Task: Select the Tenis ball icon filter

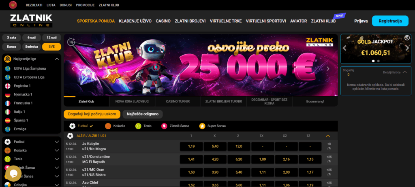Action: 138,126
